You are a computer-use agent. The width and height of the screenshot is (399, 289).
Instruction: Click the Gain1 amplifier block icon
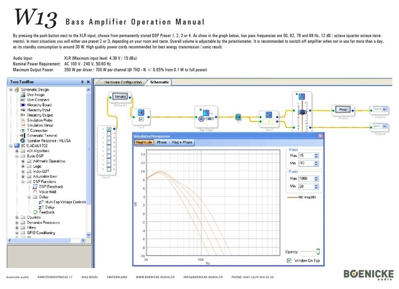(269, 115)
